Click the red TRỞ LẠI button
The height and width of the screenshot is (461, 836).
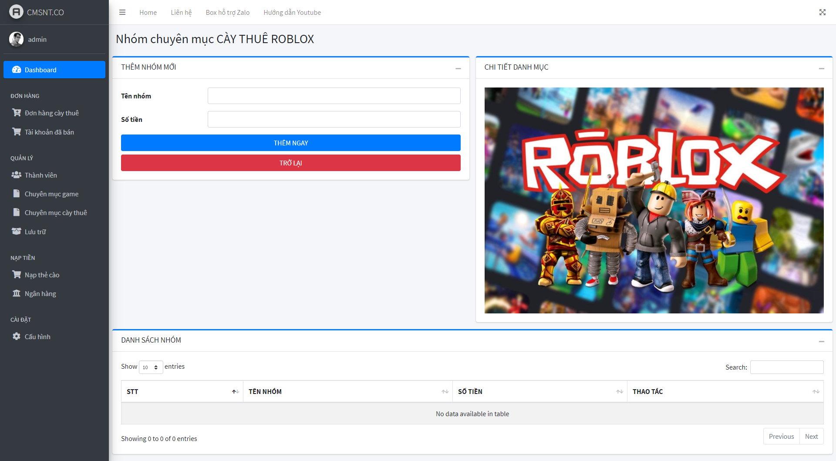pyautogui.click(x=291, y=163)
